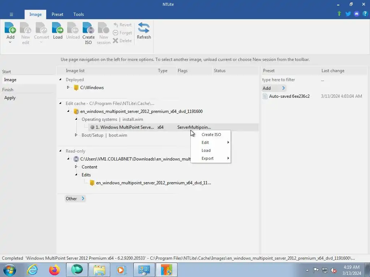Click the Revert toolbar item

coord(122,25)
